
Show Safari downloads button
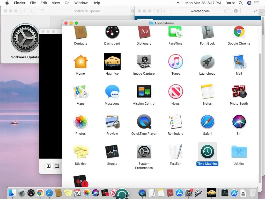[x=235, y=11]
